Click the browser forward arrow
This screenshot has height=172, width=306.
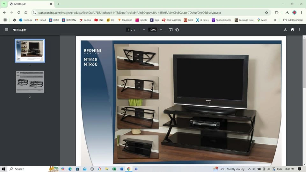coord(11,12)
